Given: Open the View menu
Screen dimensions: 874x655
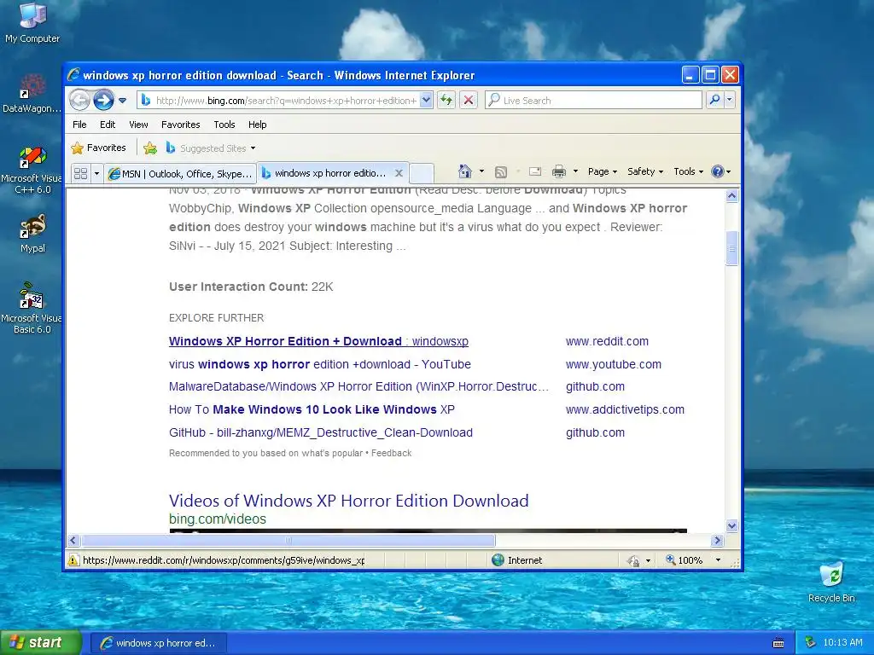Looking at the screenshot, I should coord(138,125).
